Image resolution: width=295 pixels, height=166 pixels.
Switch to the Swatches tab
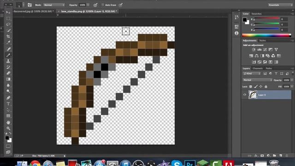[256, 14]
